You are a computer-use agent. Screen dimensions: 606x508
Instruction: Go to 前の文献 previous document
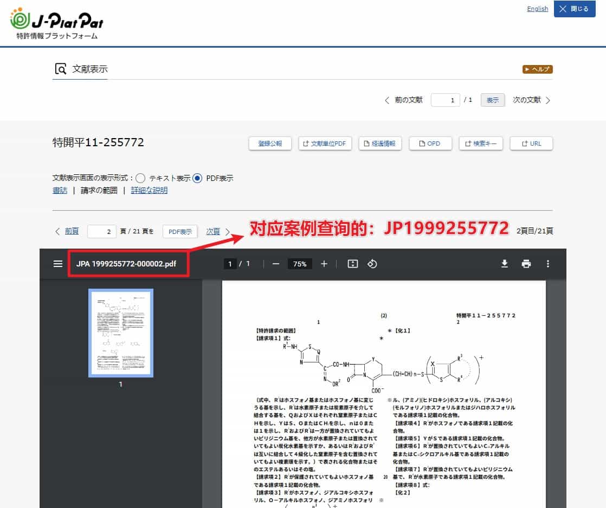[x=409, y=100]
